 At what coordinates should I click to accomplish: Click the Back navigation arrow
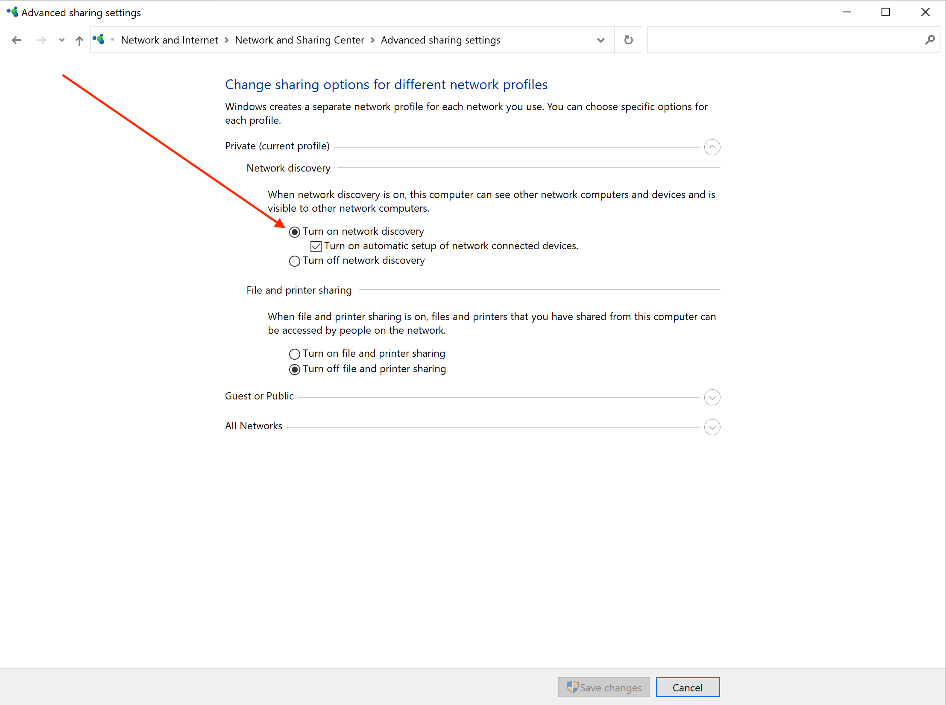17,40
